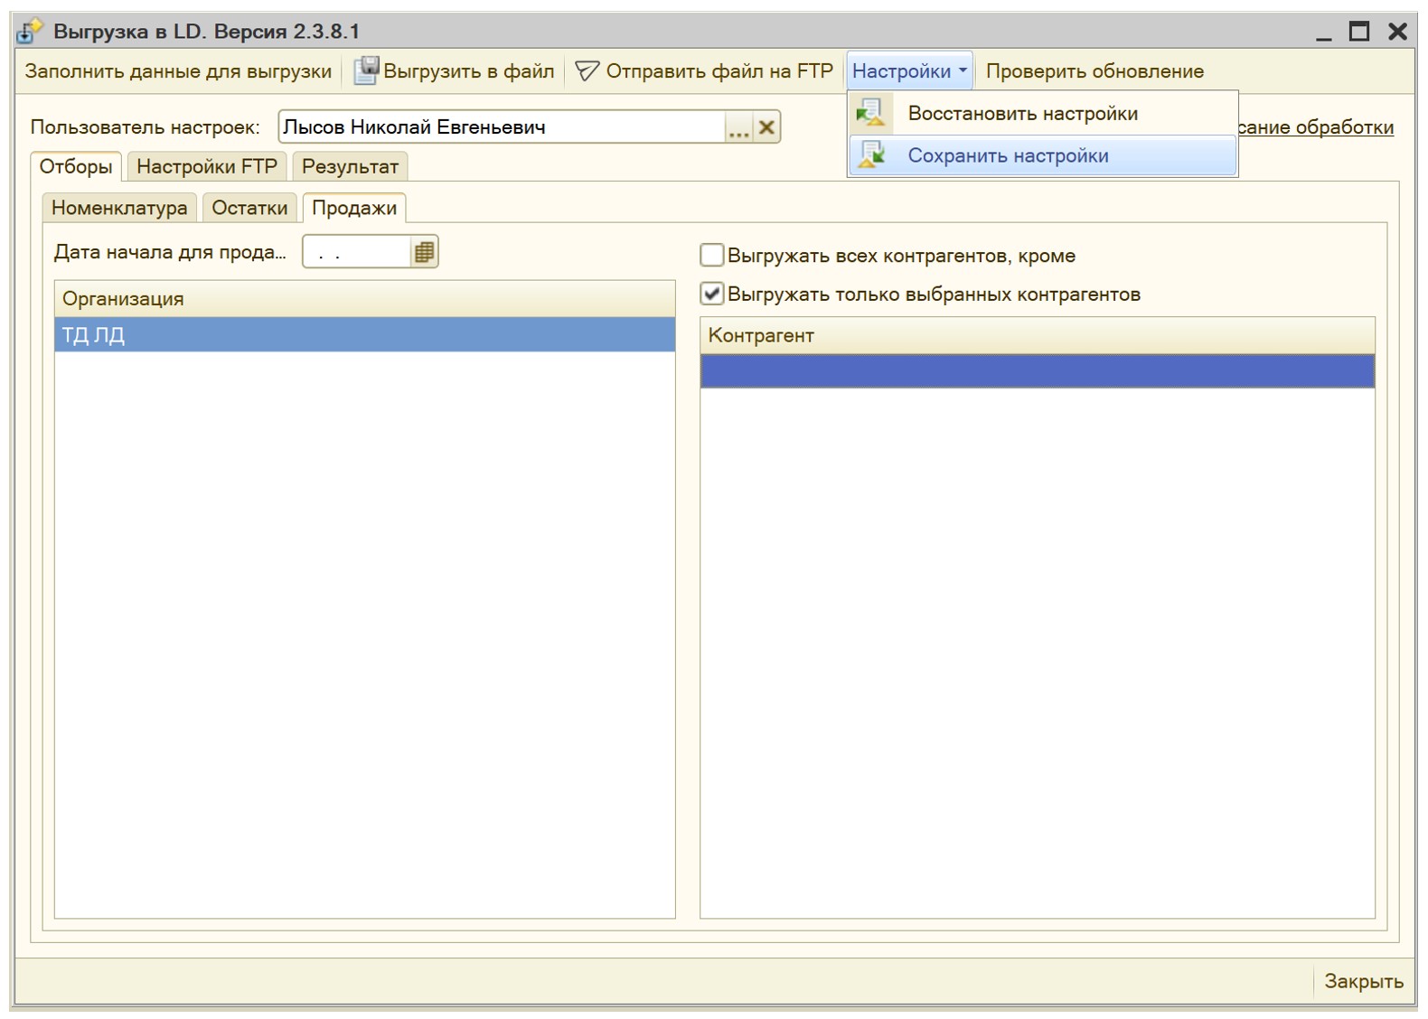Click Проверить обновление in the toolbar
This screenshot has height=1019, width=1428.
[x=1094, y=70]
